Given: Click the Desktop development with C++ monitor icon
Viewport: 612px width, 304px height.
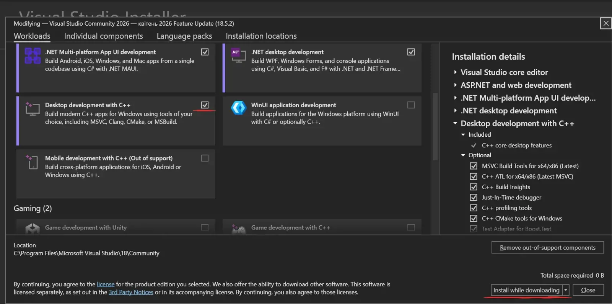Looking at the screenshot, I should [x=32, y=109].
